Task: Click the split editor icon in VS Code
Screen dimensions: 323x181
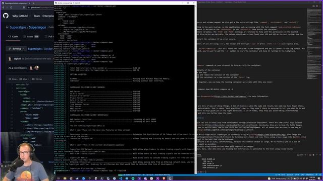Action: pos(313,6)
